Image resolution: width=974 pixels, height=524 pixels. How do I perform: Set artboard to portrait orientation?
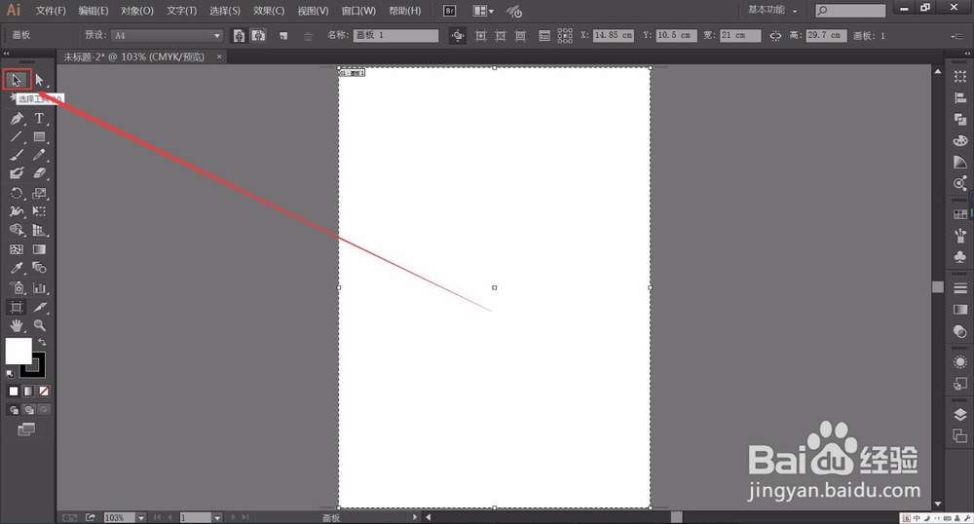(x=239, y=35)
